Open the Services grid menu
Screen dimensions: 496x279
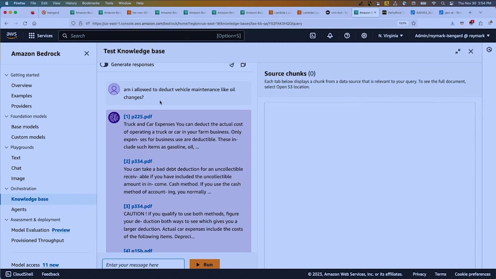point(40,36)
